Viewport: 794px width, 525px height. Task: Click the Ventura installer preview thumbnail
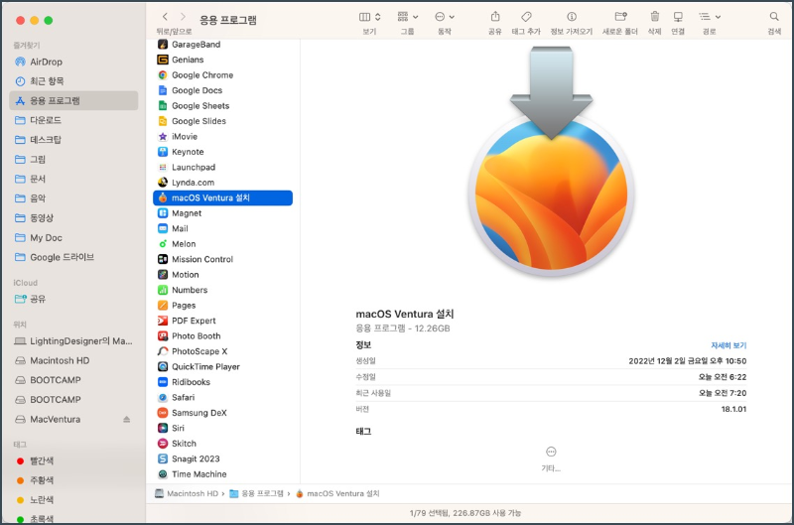pyautogui.click(x=551, y=162)
